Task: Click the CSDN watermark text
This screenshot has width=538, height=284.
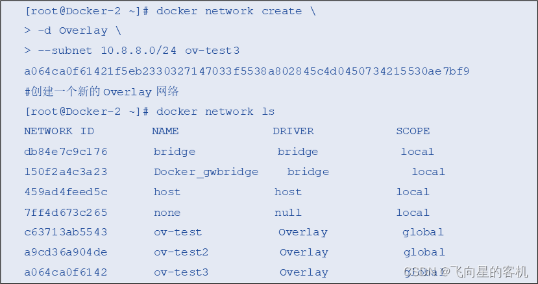Action: [x=465, y=272]
